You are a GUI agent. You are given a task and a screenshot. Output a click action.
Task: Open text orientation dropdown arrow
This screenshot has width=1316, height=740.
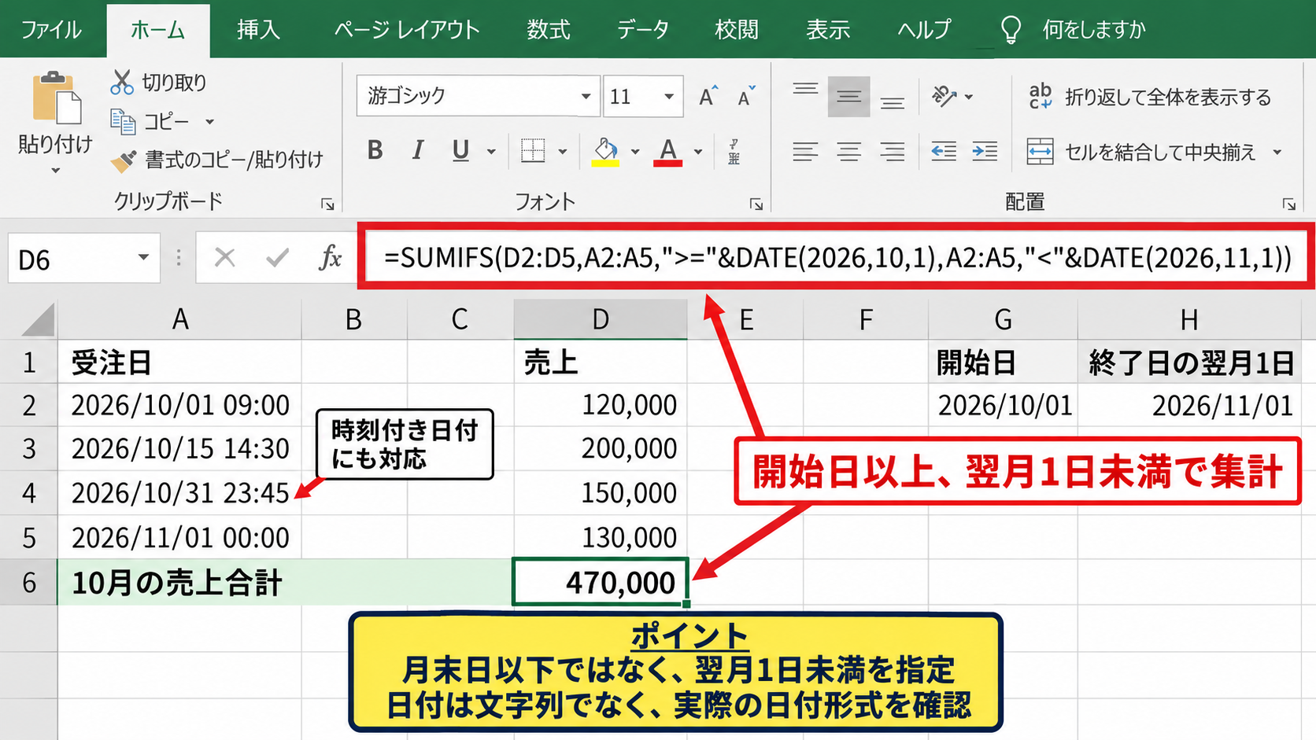pyautogui.click(x=969, y=97)
